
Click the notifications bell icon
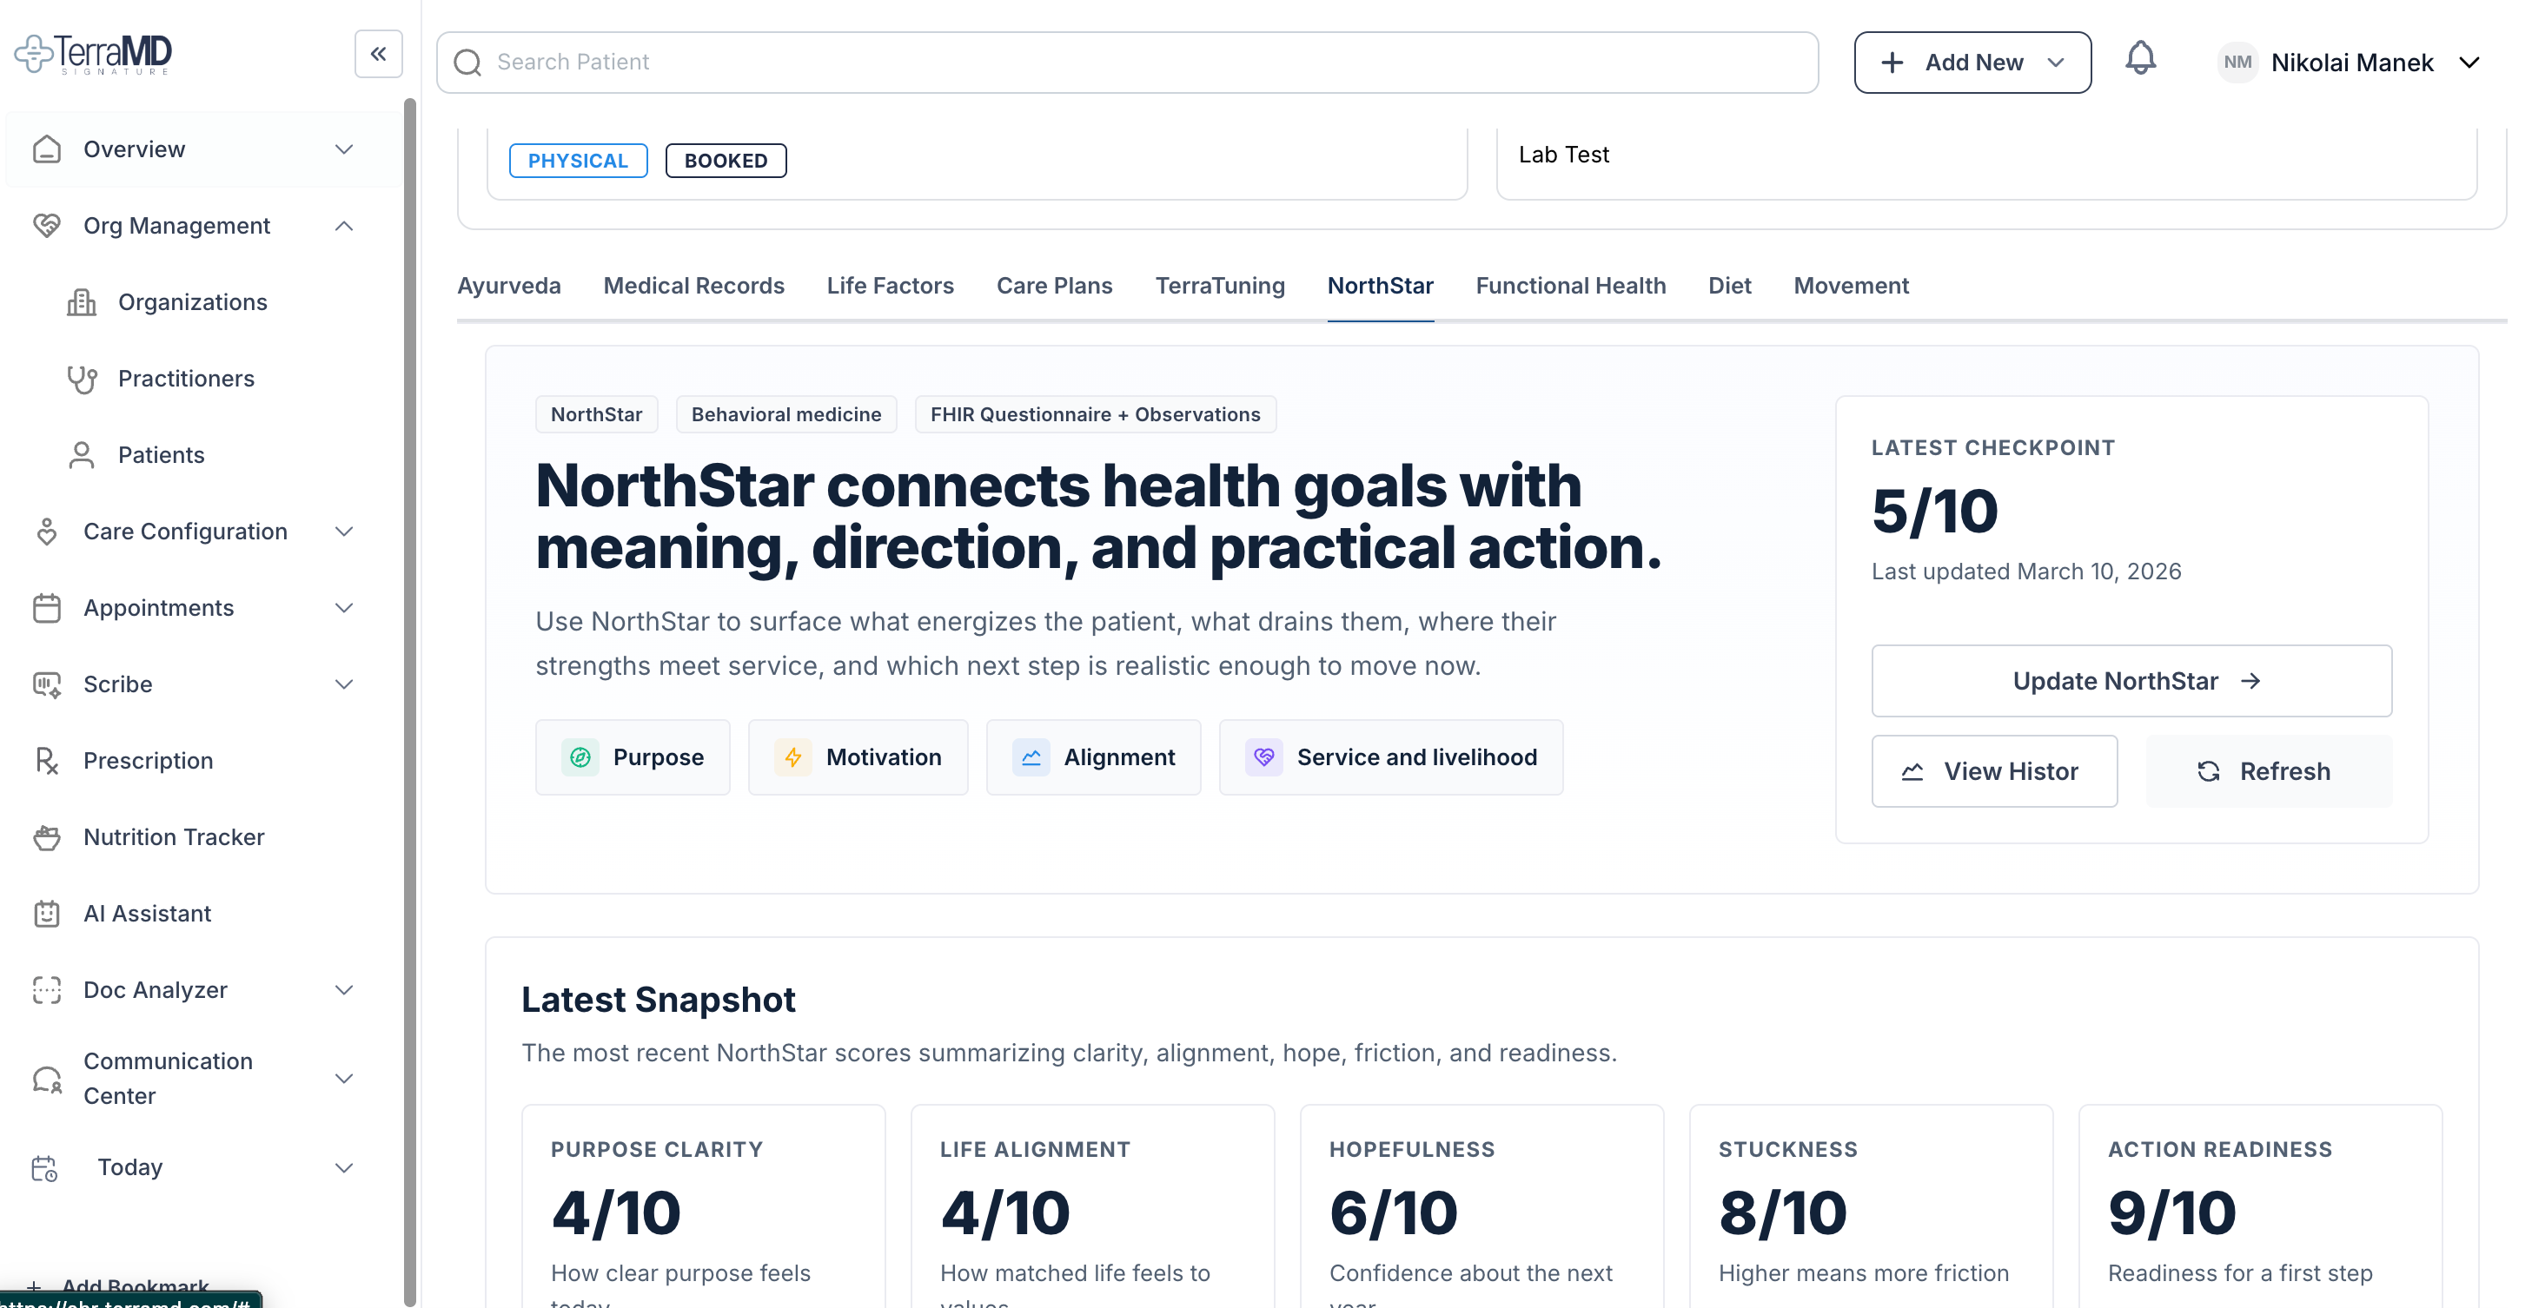2140,60
